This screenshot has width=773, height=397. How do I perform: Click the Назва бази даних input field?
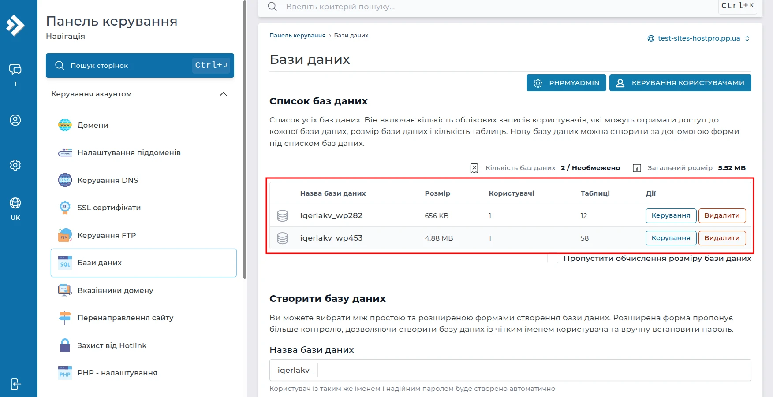pyautogui.click(x=510, y=370)
